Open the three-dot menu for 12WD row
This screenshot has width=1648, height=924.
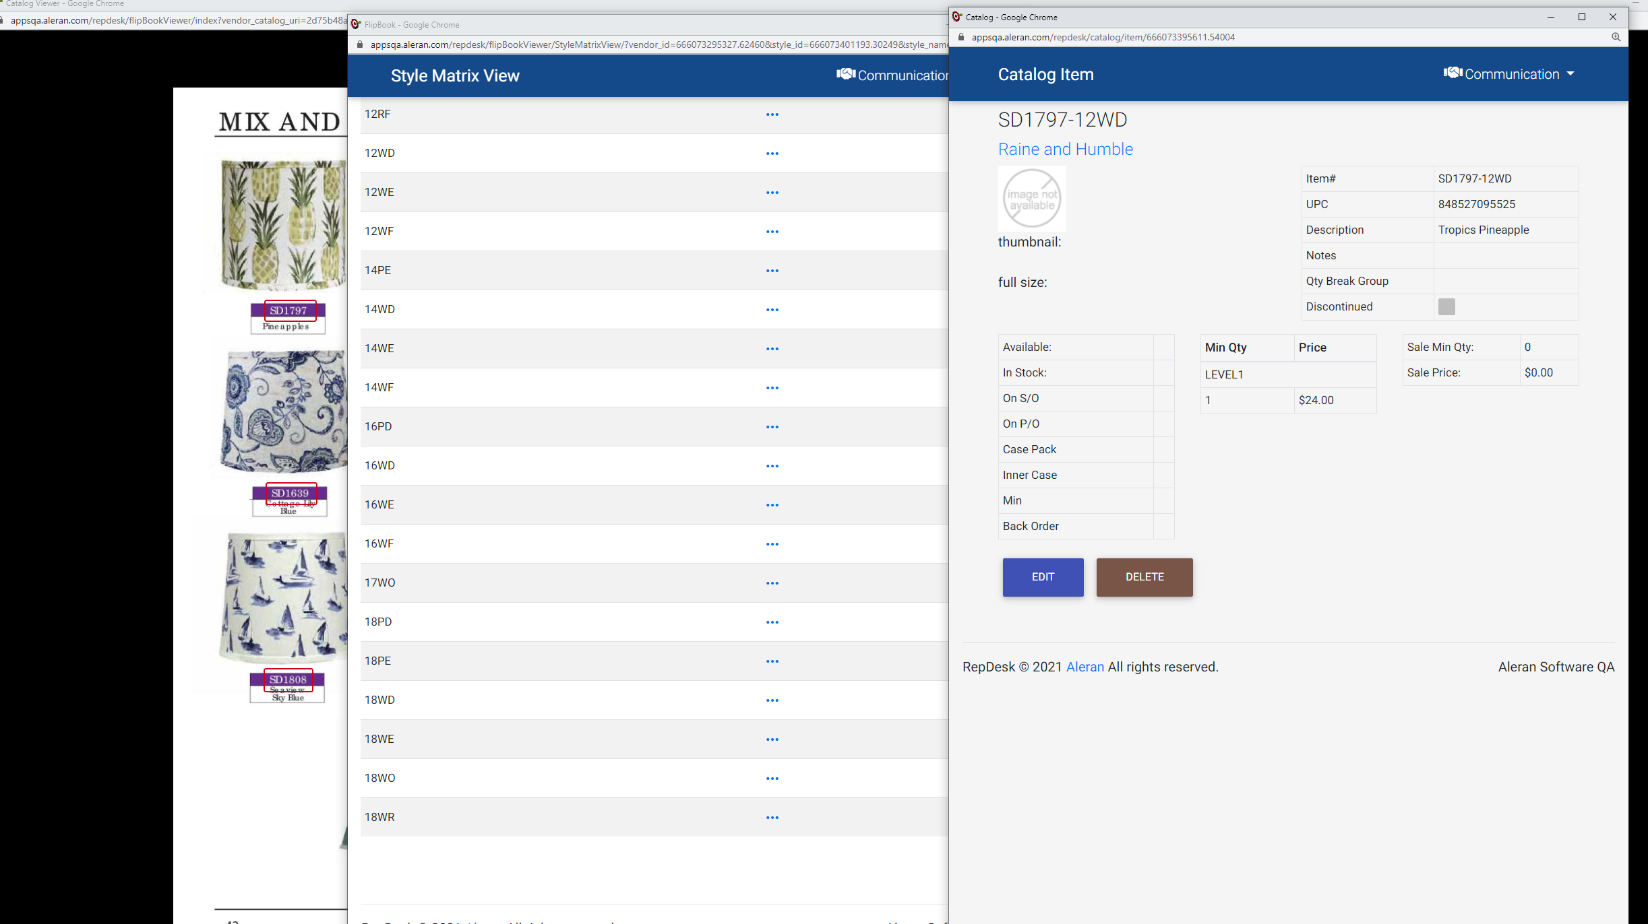pos(772,154)
